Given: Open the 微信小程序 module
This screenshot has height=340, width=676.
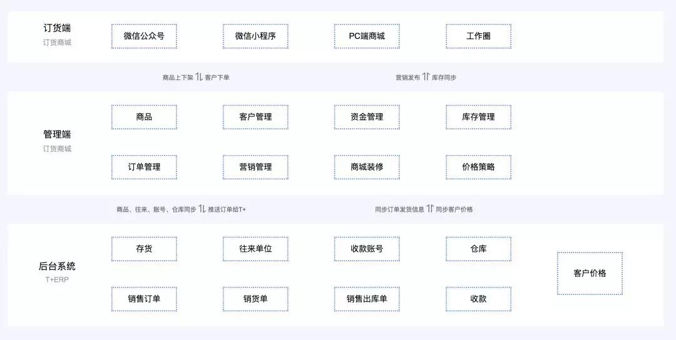Looking at the screenshot, I should (x=255, y=36).
